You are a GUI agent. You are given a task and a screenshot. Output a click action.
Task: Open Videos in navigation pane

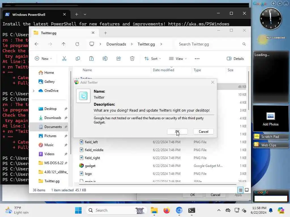click(49, 154)
